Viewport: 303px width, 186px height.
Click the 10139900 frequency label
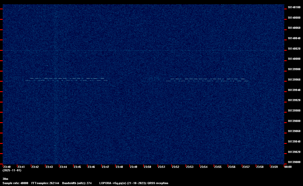click(x=294, y=111)
